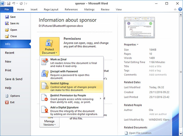Screen dimensions: 183x136
Task: Click the blue Help question mark icon
Action: [x=180, y=9]
